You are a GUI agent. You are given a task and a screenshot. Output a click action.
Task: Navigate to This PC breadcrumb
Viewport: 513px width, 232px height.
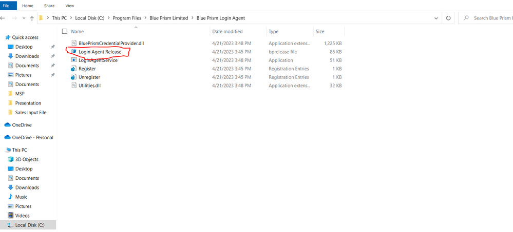click(x=59, y=18)
